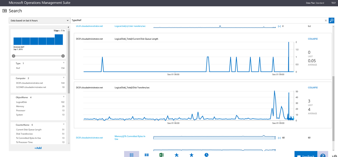This screenshot has width=338, height=157.
Task: Switch to tile view in bottom toolbar
Action: click(147, 155)
